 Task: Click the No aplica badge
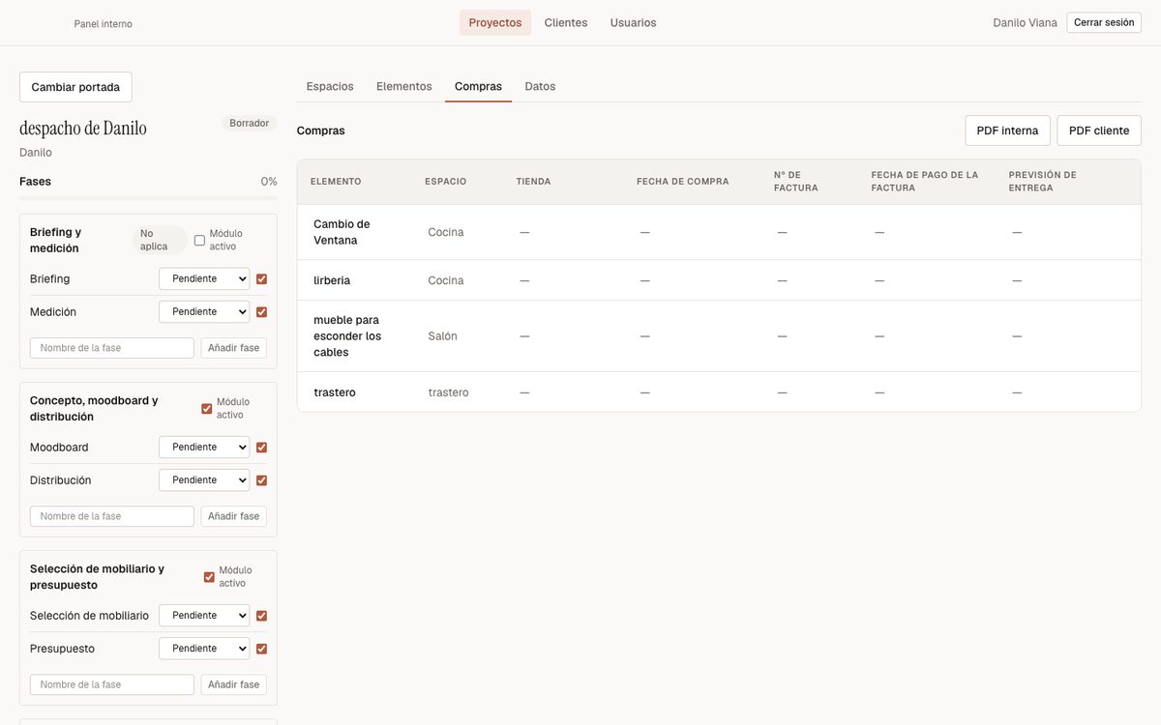point(160,240)
